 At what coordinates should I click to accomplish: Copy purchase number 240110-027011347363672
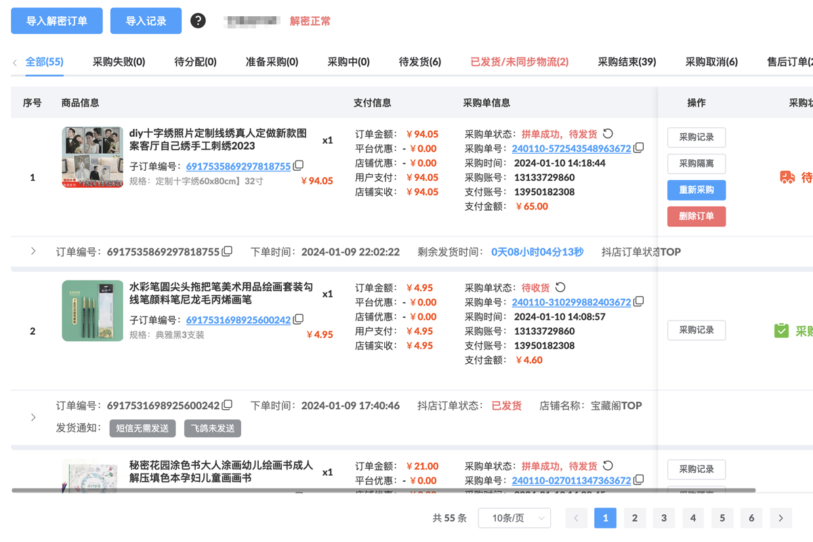(639, 480)
